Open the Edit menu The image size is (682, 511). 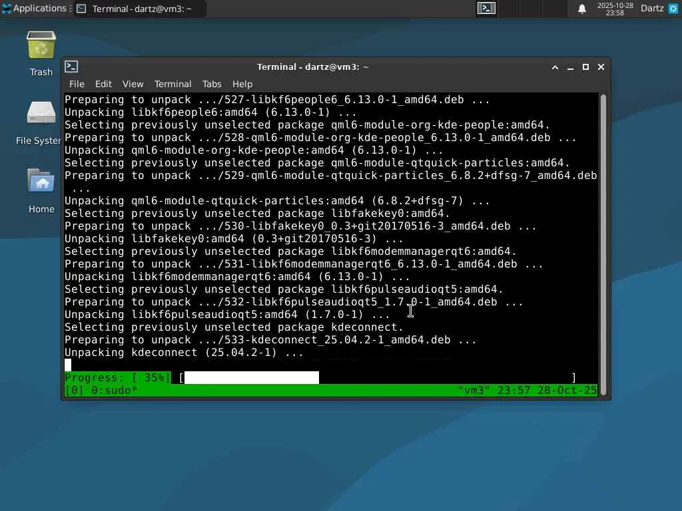[x=103, y=84]
